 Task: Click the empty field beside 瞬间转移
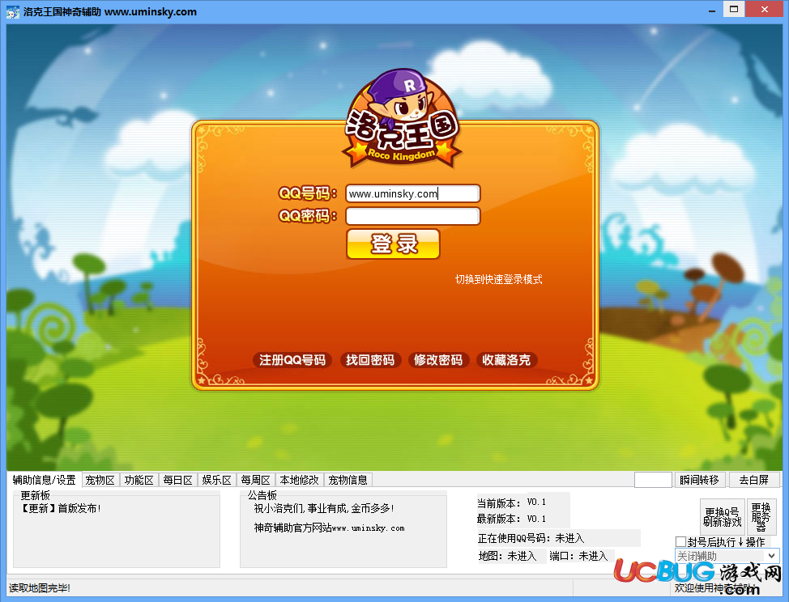653,480
